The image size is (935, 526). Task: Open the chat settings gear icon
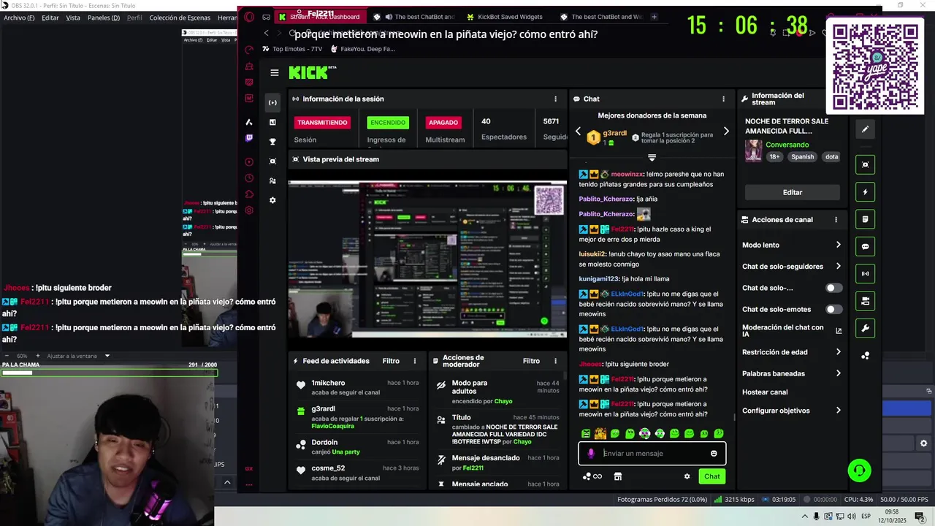tap(687, 476)
